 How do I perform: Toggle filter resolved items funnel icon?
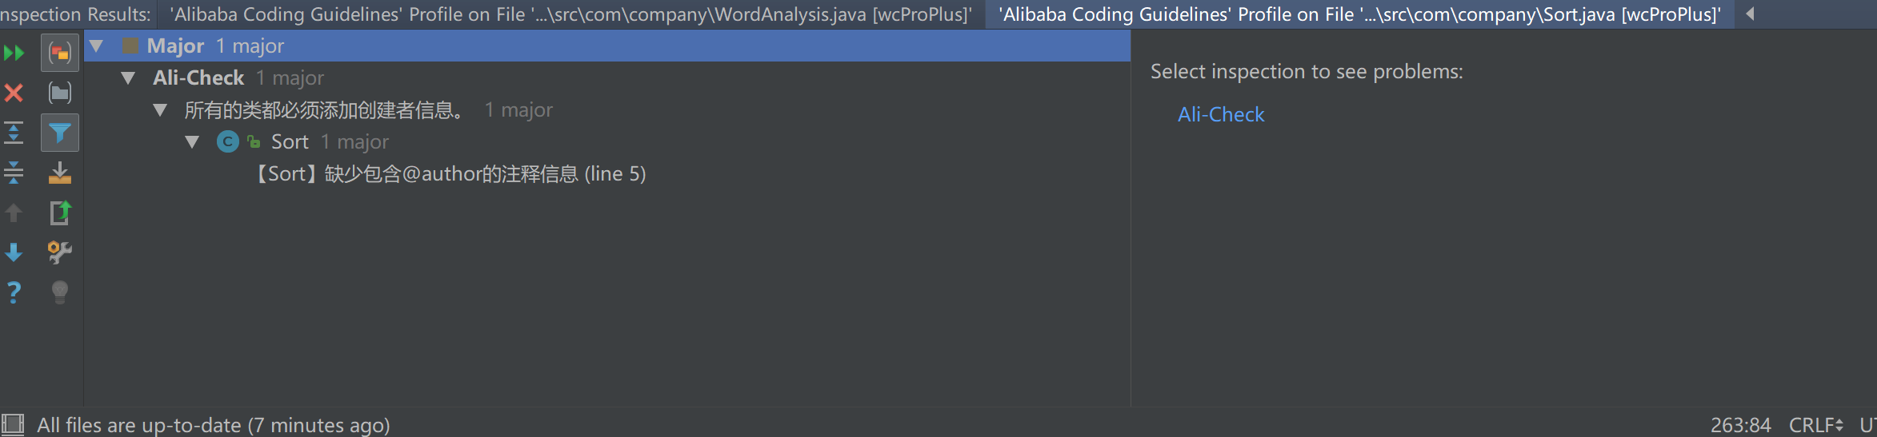coord(60,133)
